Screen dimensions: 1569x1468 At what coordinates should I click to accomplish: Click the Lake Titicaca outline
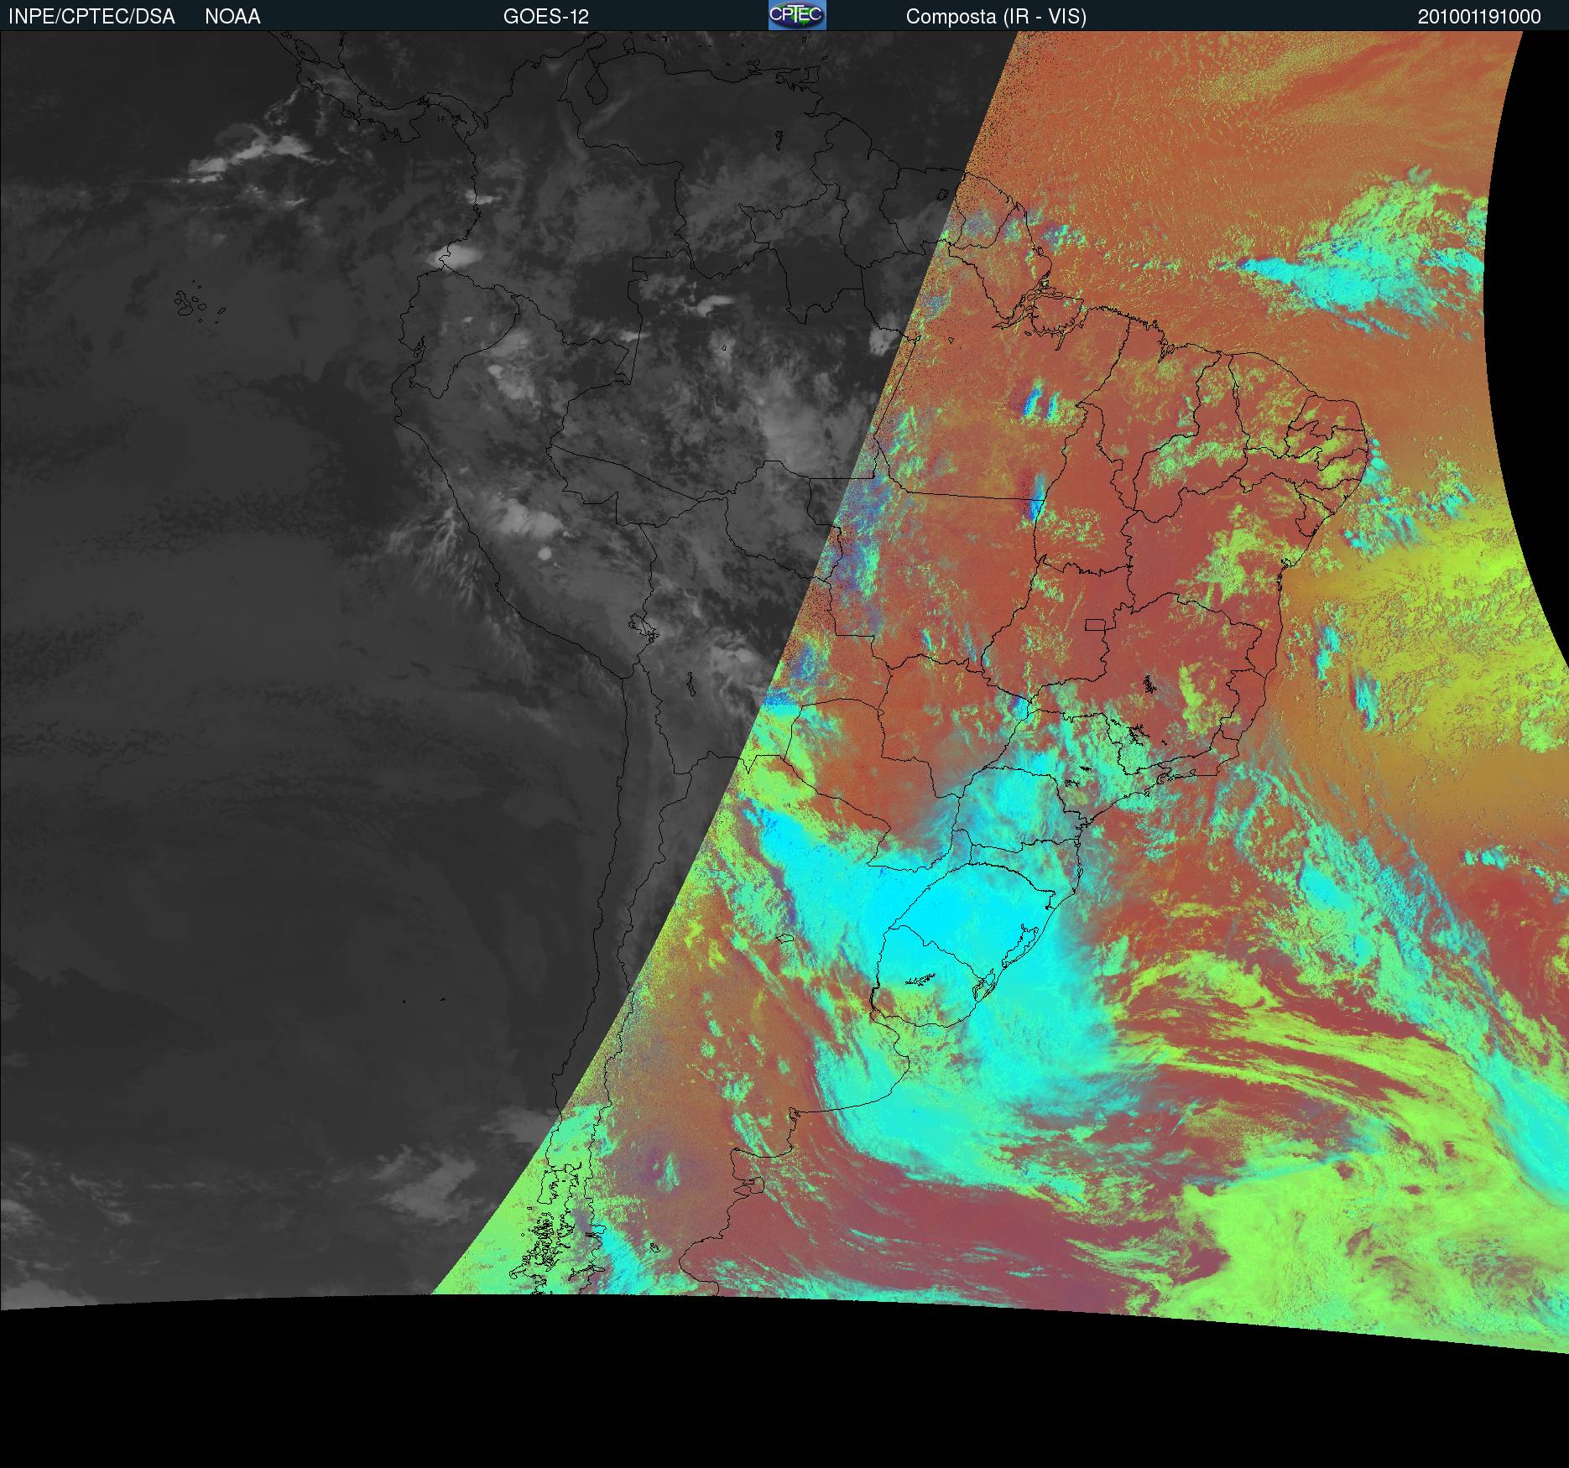pos(643,627)
